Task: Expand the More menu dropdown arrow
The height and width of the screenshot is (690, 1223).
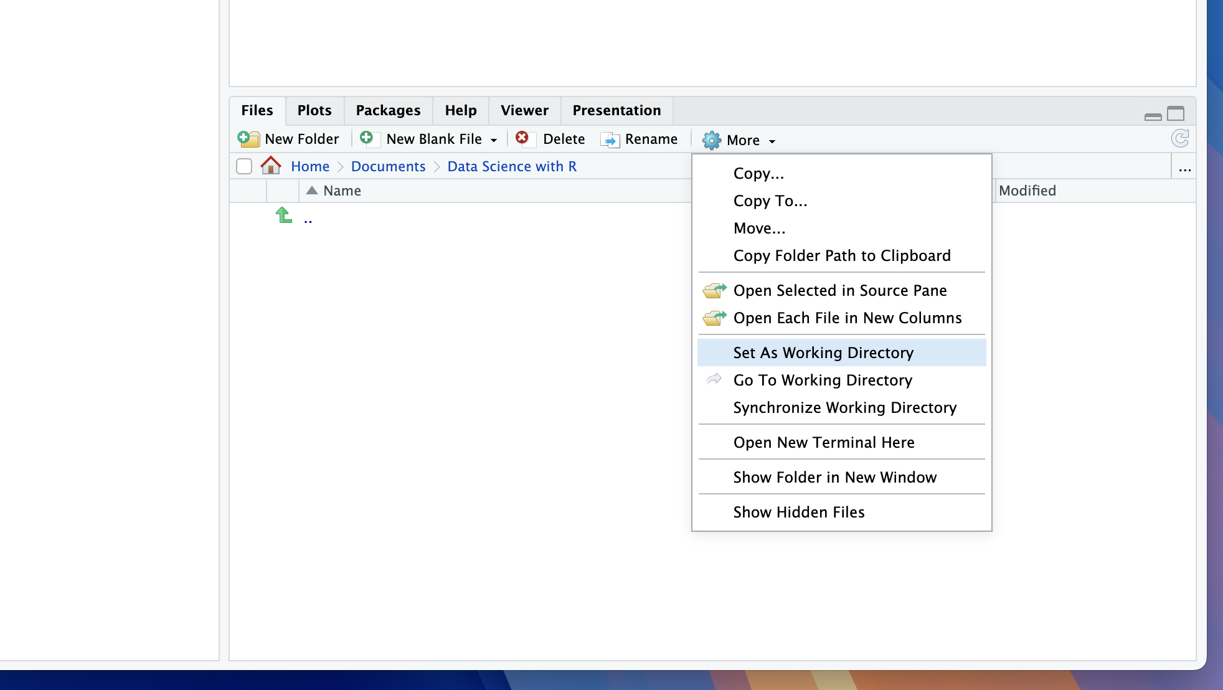Action: click(772, 141)
